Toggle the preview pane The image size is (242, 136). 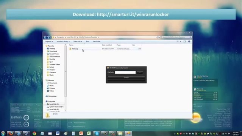point(184,42)
